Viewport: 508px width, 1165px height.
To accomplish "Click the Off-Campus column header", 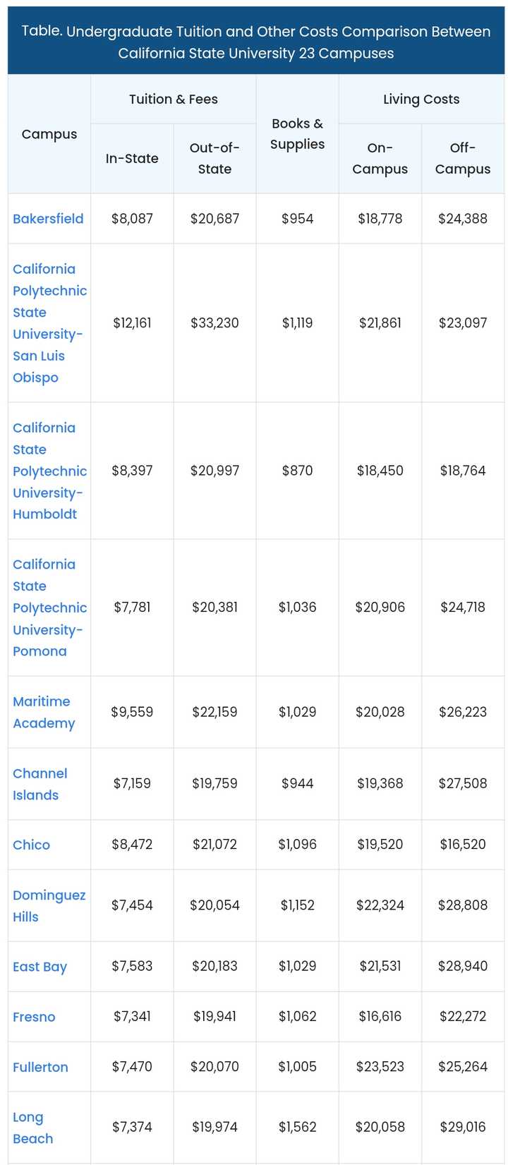I will [463, 159].
